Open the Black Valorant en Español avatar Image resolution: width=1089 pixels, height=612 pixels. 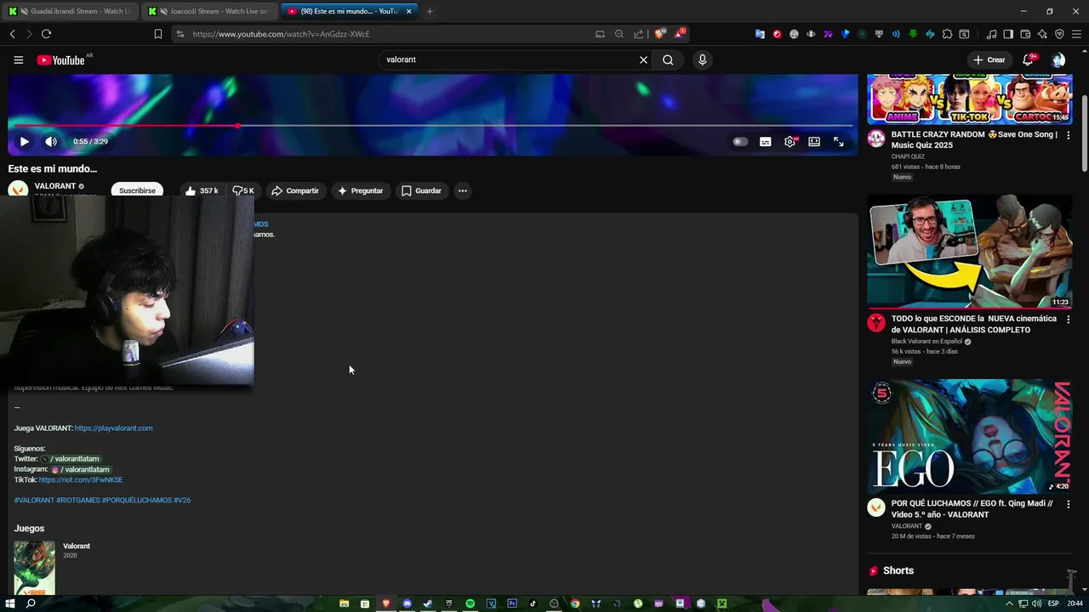pyautogui.click(x=876, y=323)
